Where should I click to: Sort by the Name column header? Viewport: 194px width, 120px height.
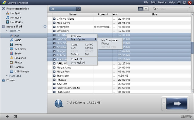[x=73, y=14]
